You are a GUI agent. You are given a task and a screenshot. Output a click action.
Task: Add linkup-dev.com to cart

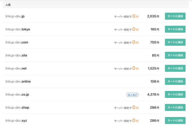pos(175,42)
